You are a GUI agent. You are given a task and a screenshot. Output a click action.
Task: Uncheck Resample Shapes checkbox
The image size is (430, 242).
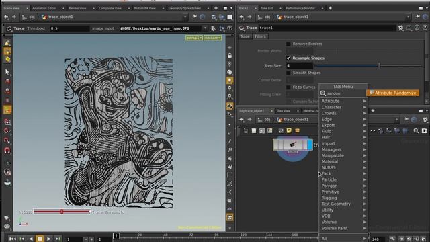[x=288, y=58]
